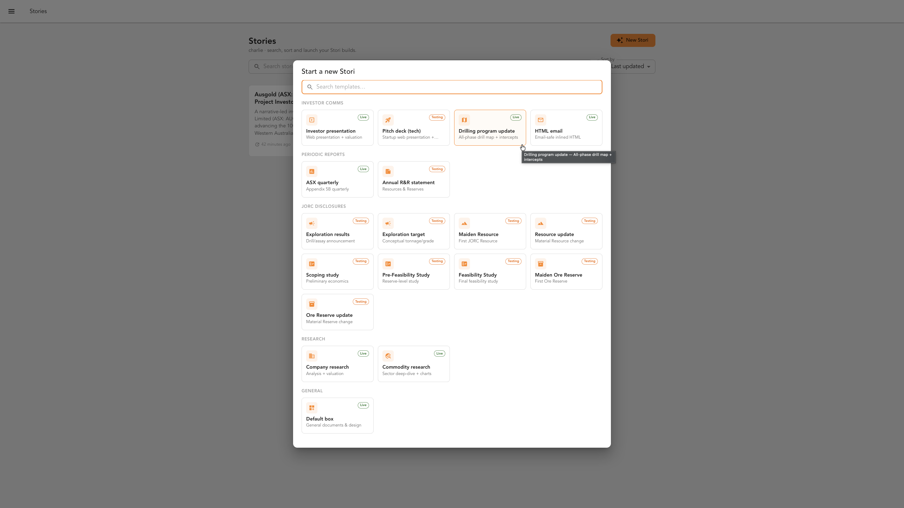Click the clock icon beside 42 minutes ago
Screen dimensions: 904x508
pos(257,144)
